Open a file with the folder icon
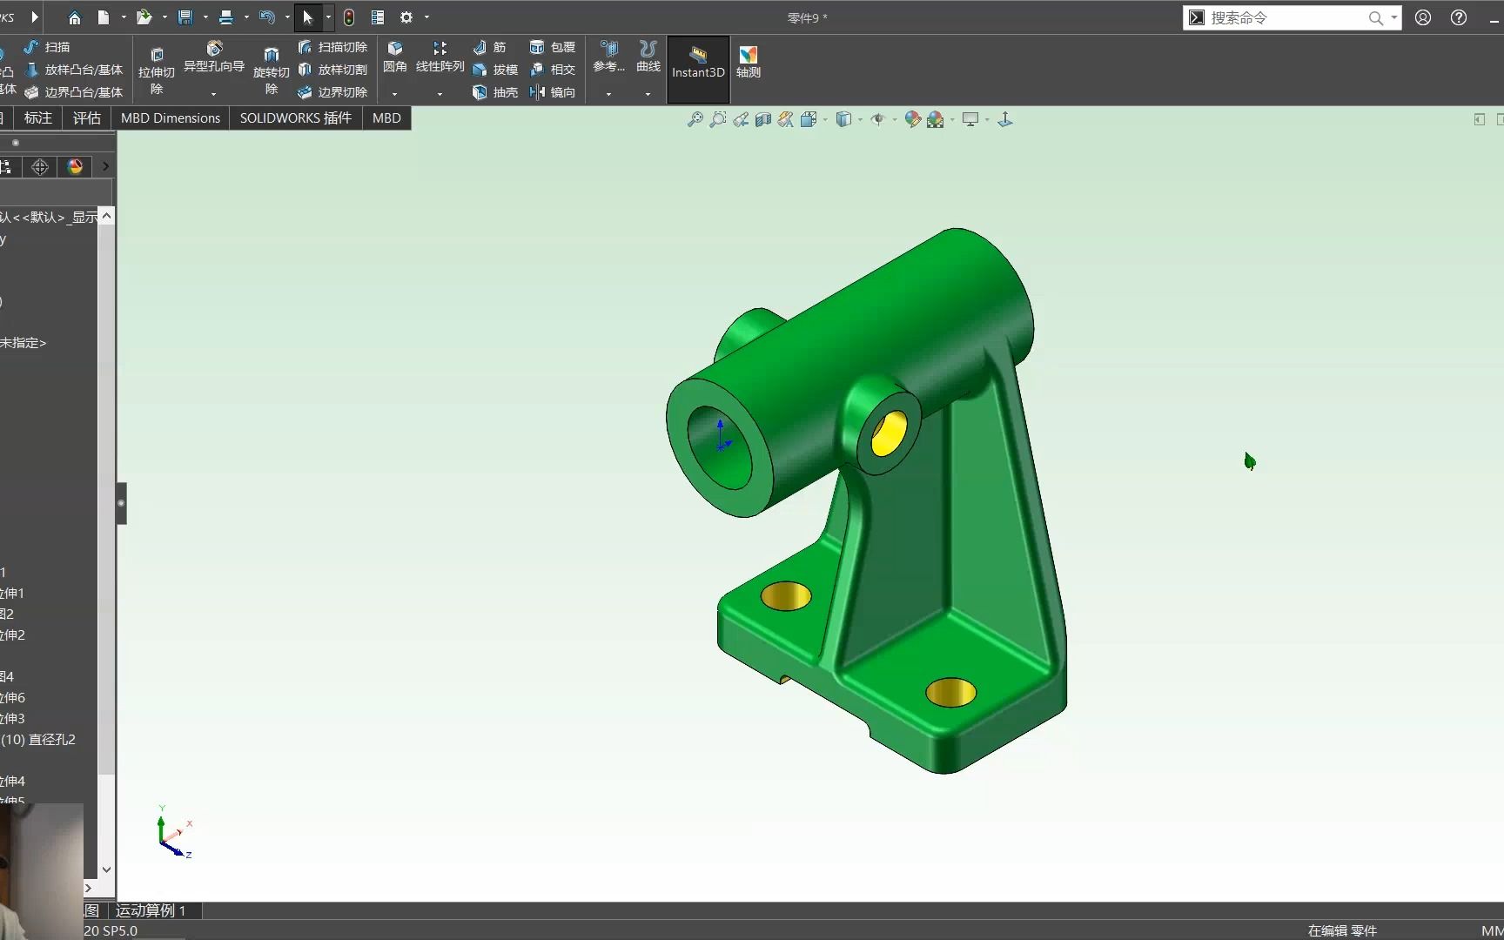The width and height of the screenshot is (1504, 940). 144,17
